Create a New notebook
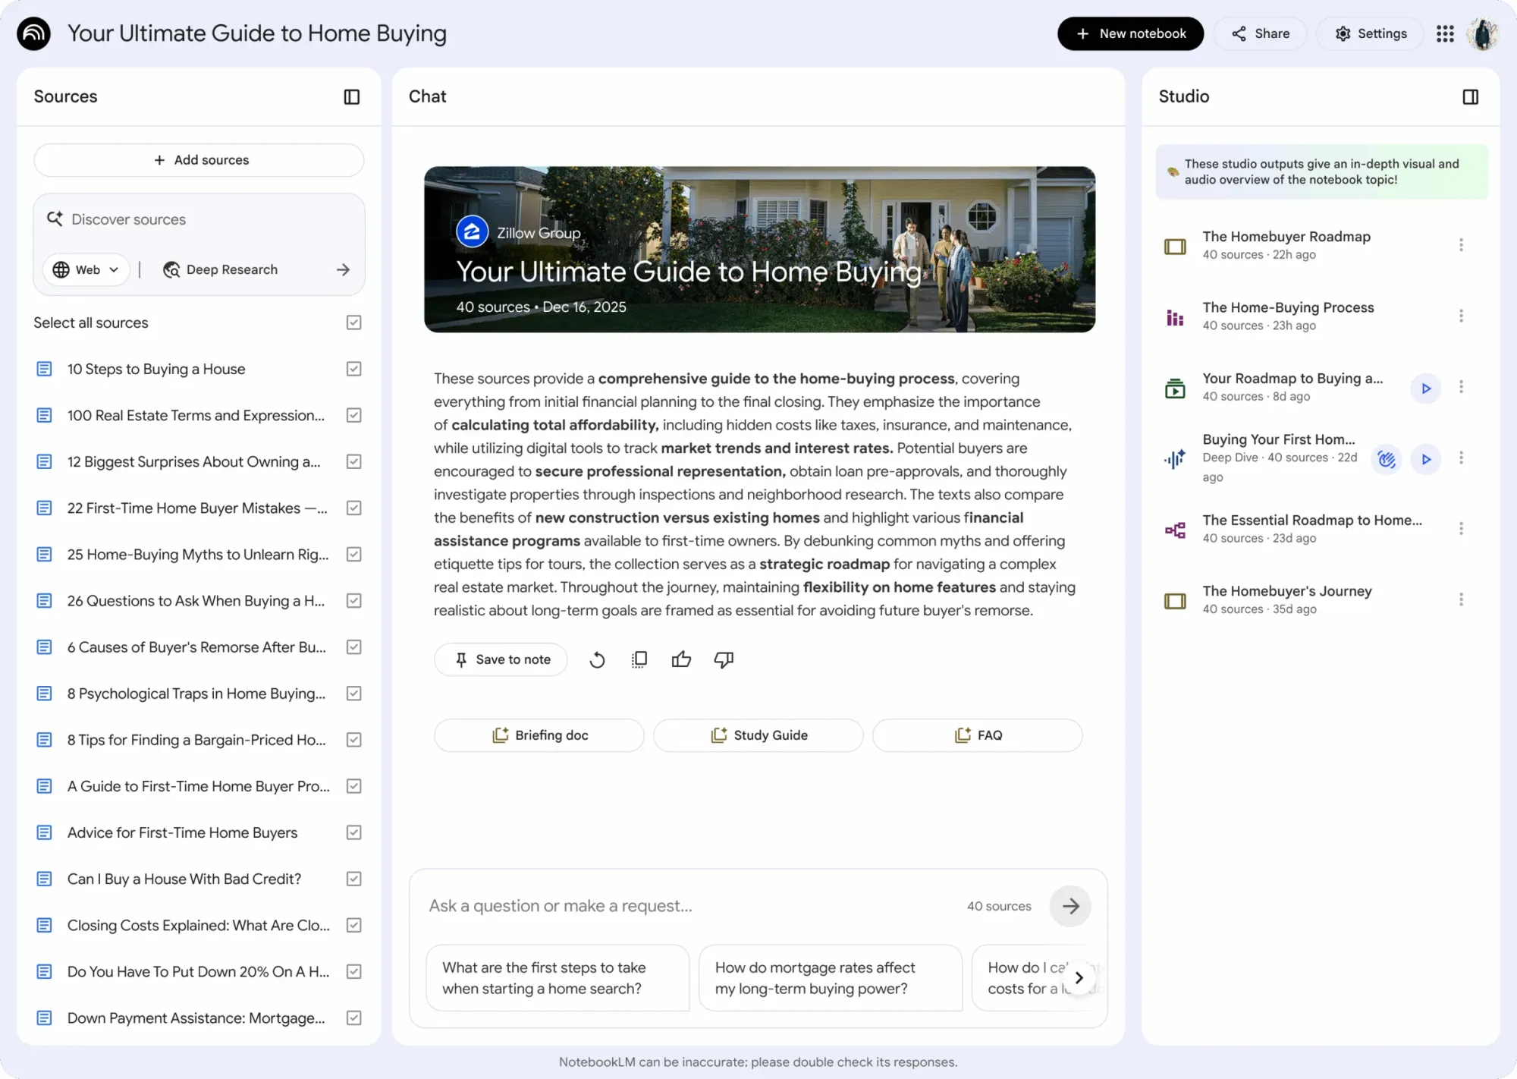Viewport: 1517px width, 1079px height. click(1130, 33)
